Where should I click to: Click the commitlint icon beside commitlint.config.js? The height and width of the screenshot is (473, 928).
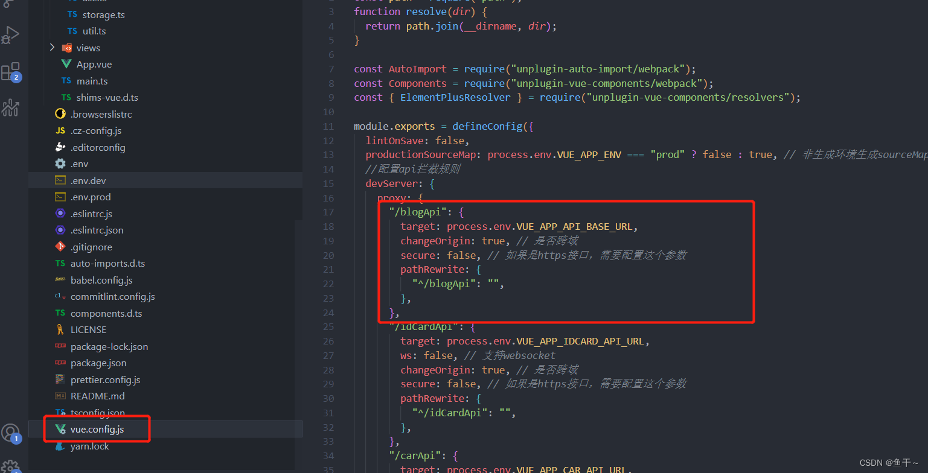60,296
